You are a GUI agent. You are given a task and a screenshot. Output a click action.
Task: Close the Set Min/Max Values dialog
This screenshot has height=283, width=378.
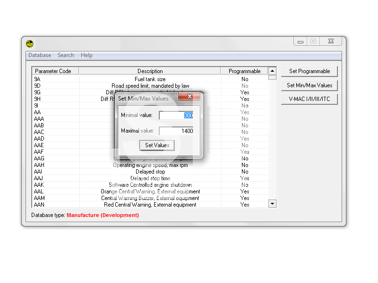click(189, 97)
